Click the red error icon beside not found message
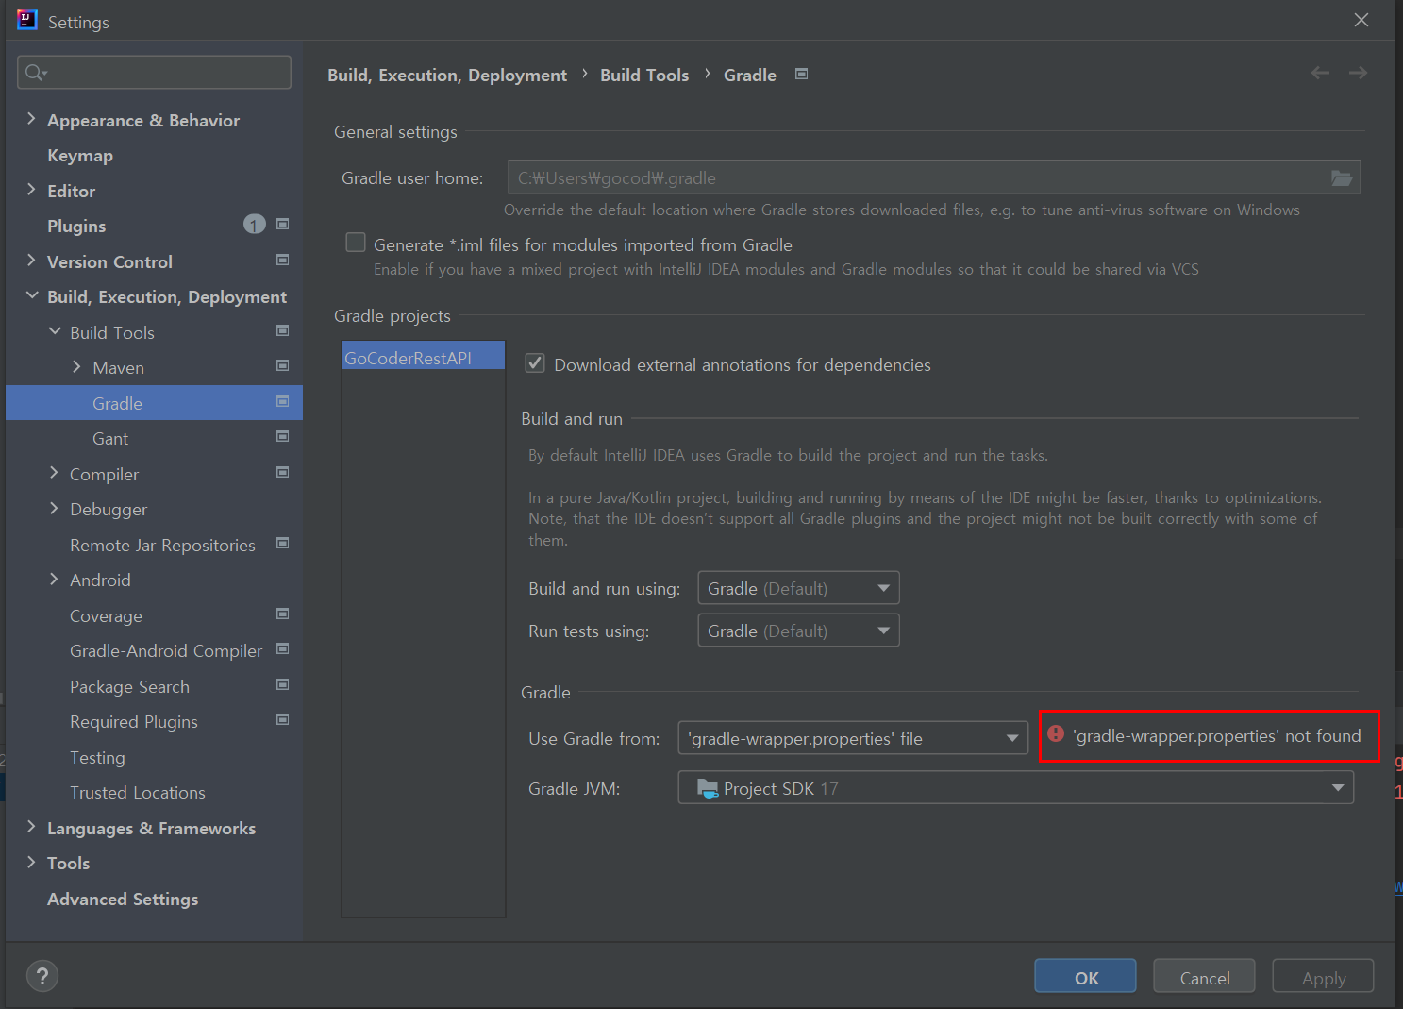The height and width of the screenshot is (1009, 1403). (x=1056, y=734)
